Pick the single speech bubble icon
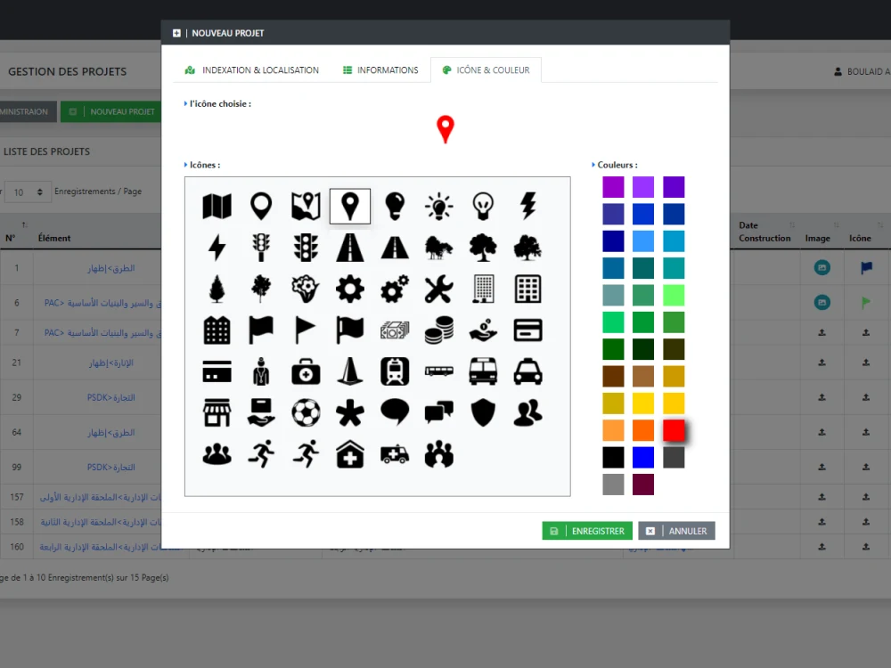Viewport: 891px width, 668px height. coord(395,412)
